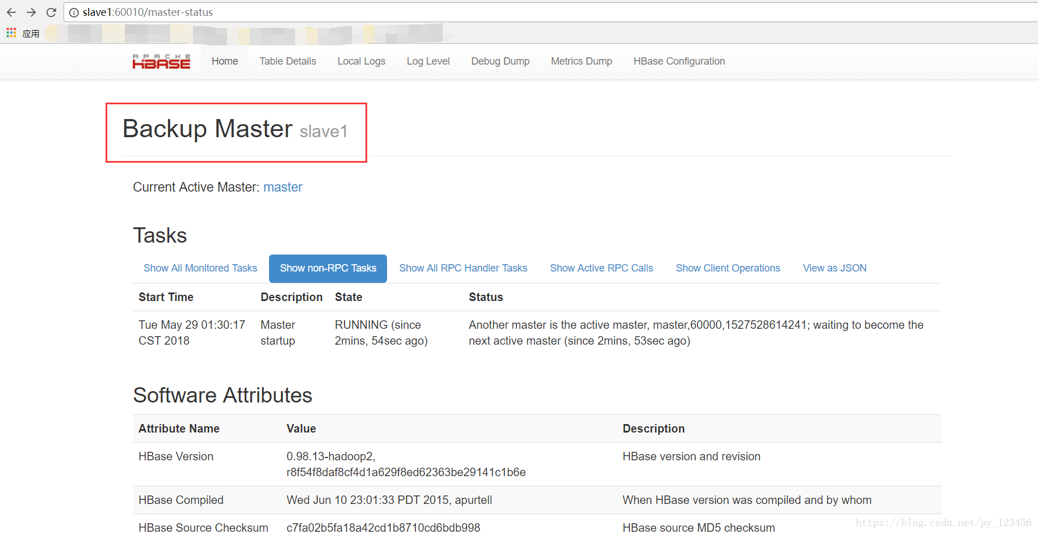Click the site info icon in address bar
This screenshot has width=1038, height=534.
74,12
